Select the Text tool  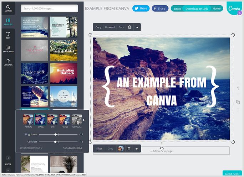pos(8,35)
